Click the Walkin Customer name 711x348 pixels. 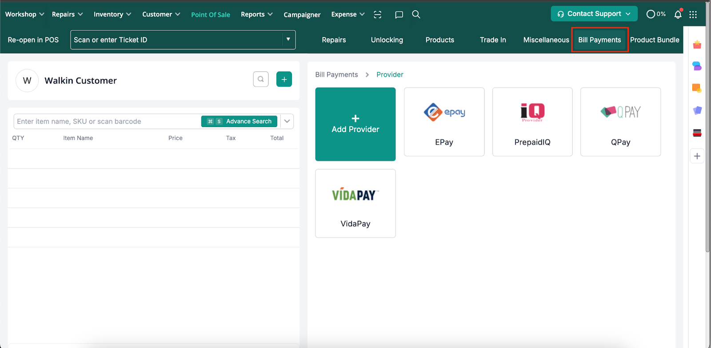coord(80,80)
